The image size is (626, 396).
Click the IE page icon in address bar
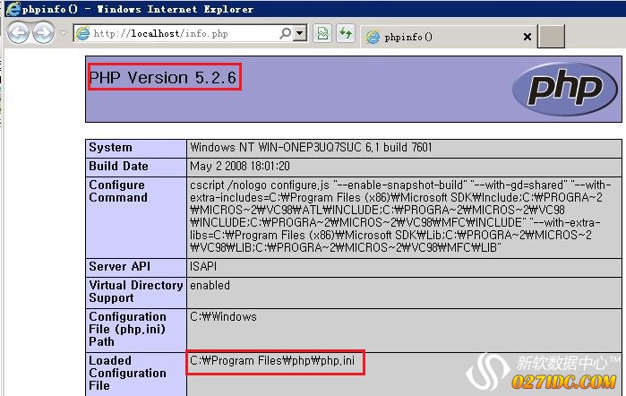pyautogui.click(x=83, y=33)
